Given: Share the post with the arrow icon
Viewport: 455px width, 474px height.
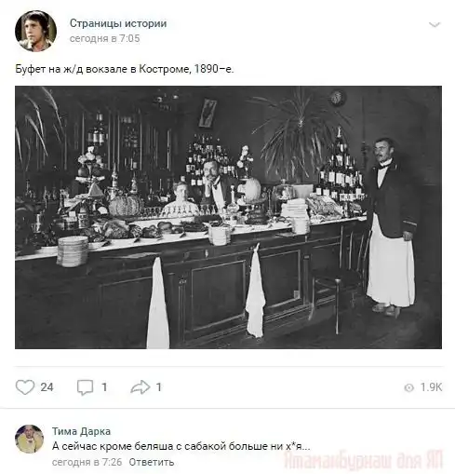Looking at the screenshot, I should tap(141, 387).
